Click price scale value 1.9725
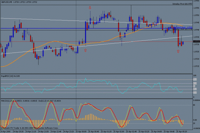Screen dimensions: 200x133 [196, 52]
